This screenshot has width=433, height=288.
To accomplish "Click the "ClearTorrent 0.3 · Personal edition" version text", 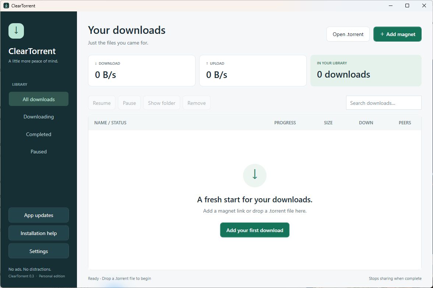I will coord(37,276).
